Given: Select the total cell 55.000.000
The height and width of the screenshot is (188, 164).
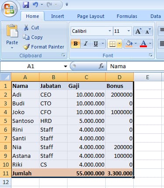Looking at the screenshot, I should click(x=86, y=174).
